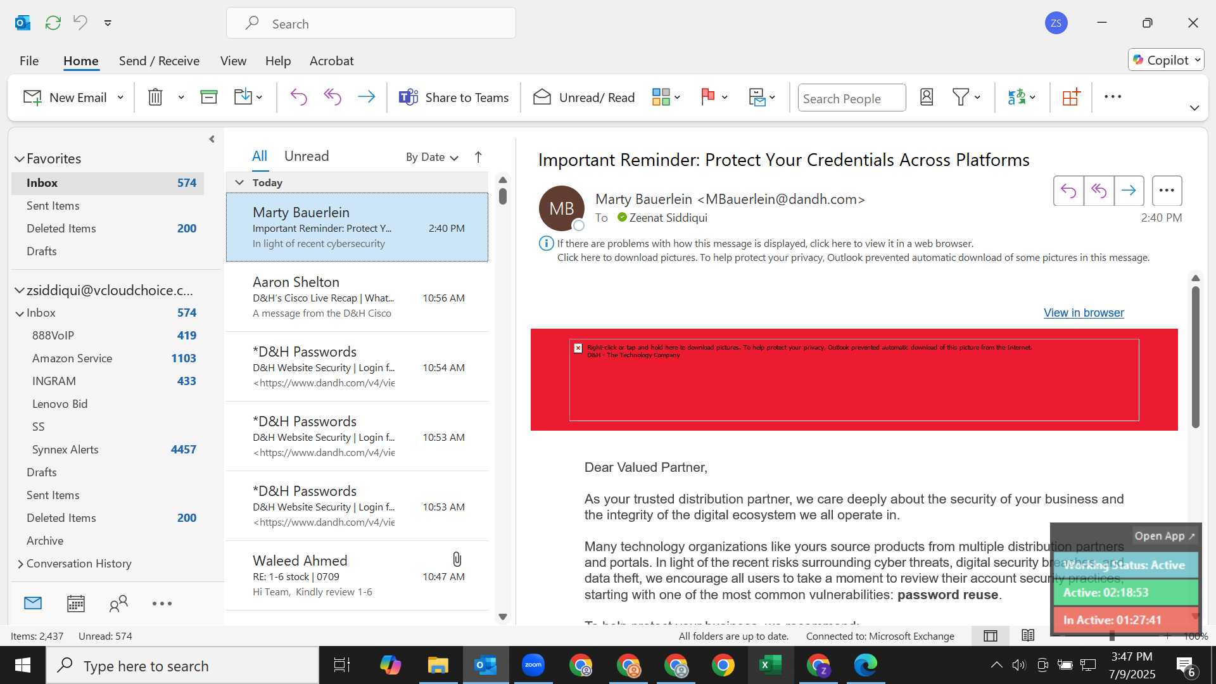
Task: Open Excel from the Windows taskbar
Action: 770,665
